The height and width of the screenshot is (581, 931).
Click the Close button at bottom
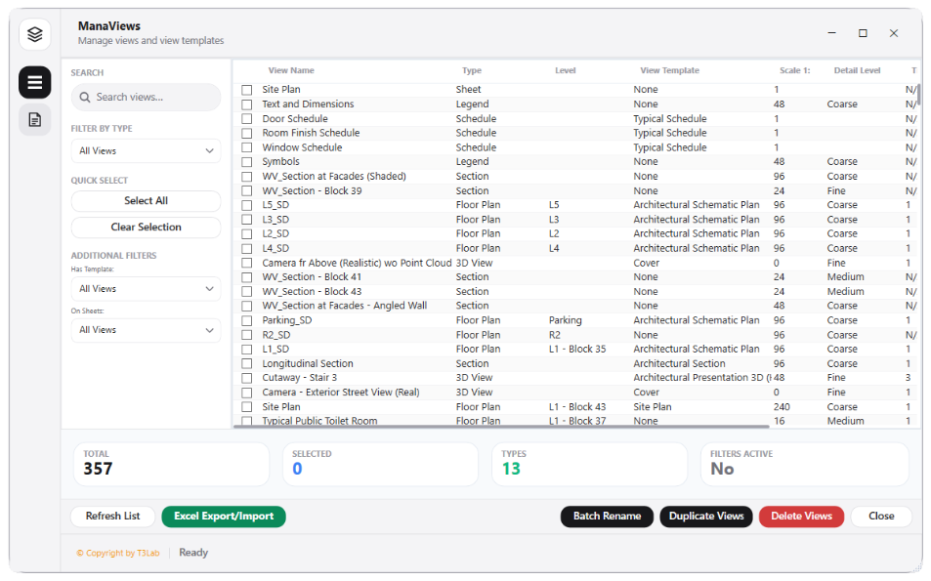[x=881, y=517]
